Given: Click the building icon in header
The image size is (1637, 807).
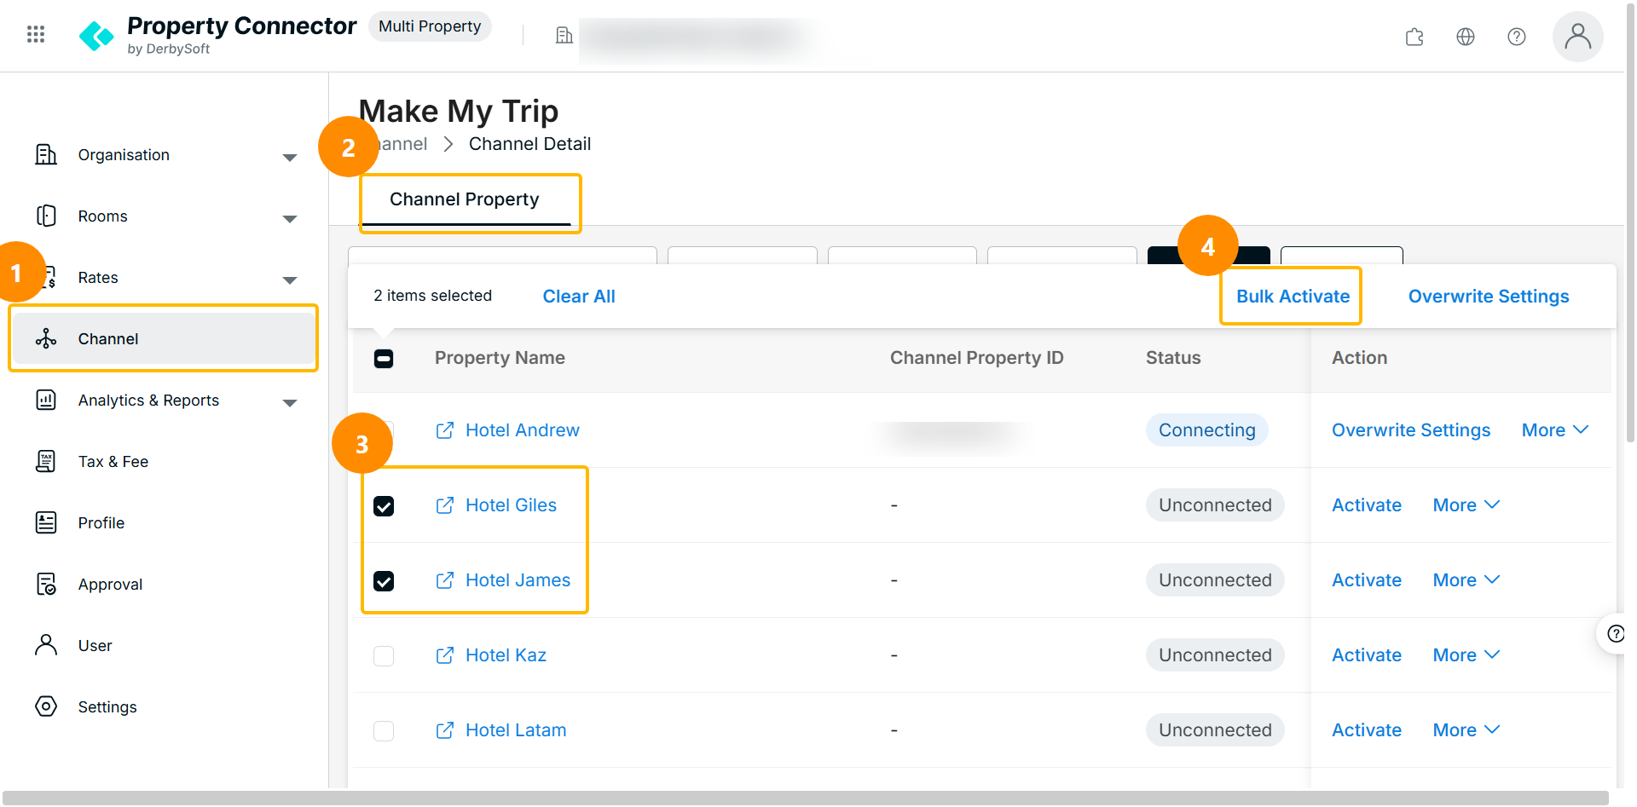Looking at the screenshot, I should [x=564, y=35].
